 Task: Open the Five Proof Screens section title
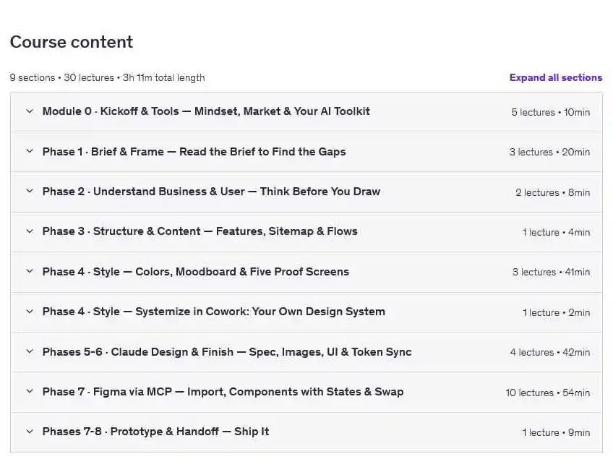[195, 272]
